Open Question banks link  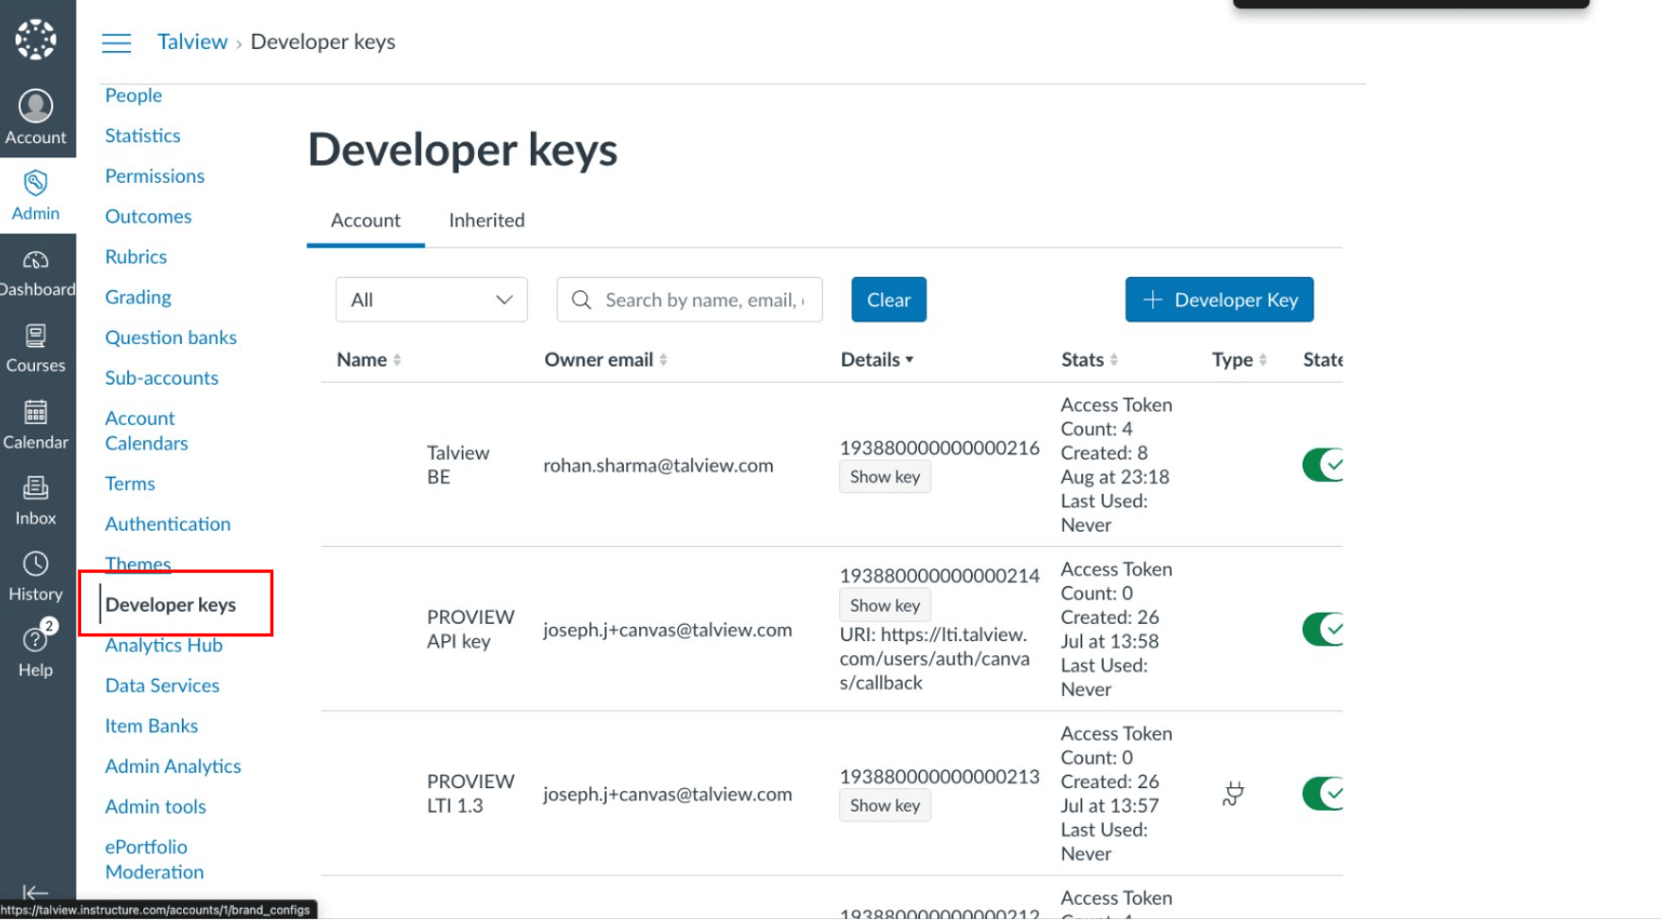[171, 338]
